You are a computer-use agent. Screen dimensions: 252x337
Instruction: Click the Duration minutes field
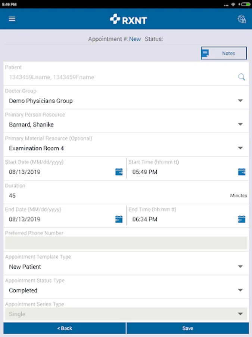(x=112, y=195)
